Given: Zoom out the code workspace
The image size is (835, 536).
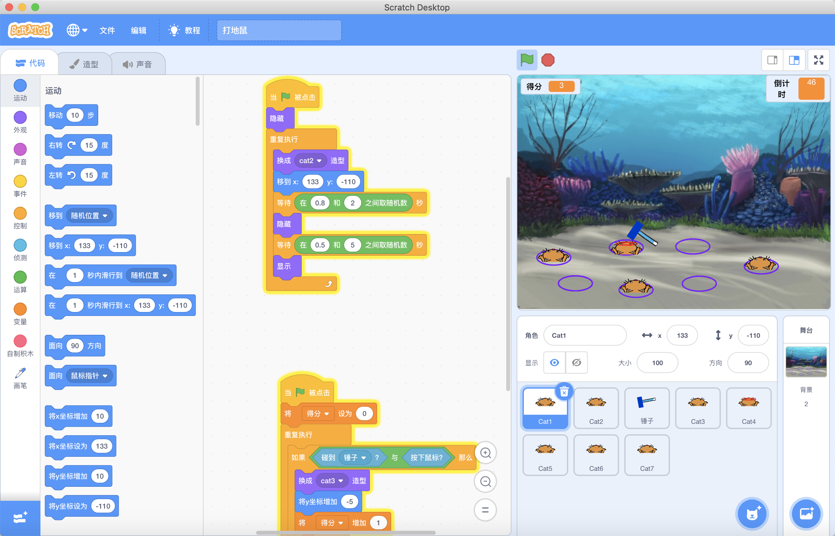Looking at the screenshot, I should (485, 481).
